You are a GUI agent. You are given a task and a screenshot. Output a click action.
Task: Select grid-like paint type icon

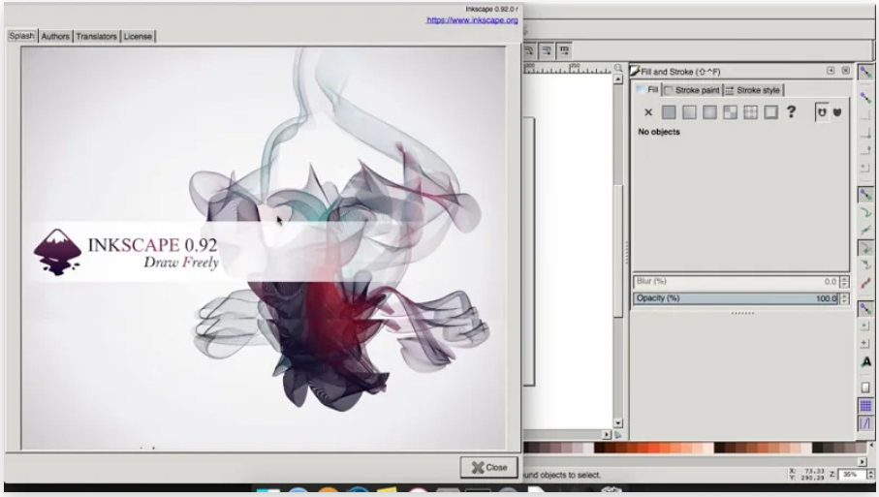751,112
